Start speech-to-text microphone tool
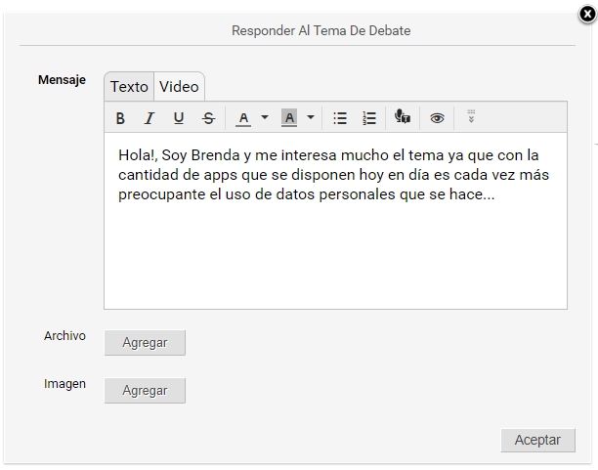 (403, 116)
